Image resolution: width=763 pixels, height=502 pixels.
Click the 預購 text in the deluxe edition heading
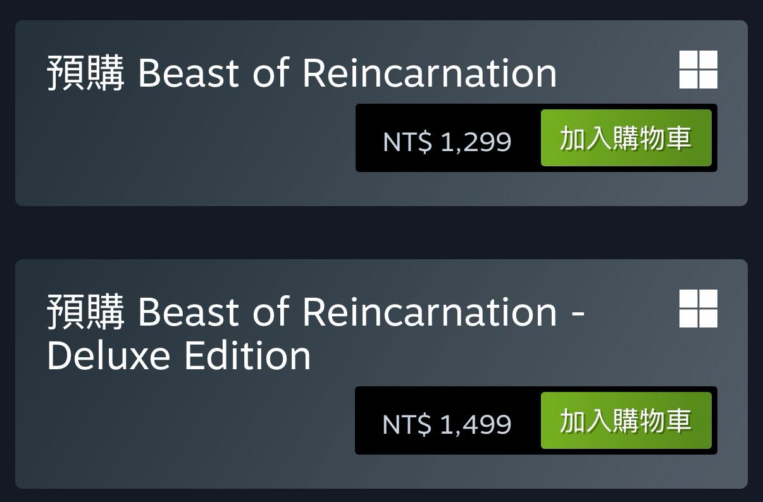85,312
